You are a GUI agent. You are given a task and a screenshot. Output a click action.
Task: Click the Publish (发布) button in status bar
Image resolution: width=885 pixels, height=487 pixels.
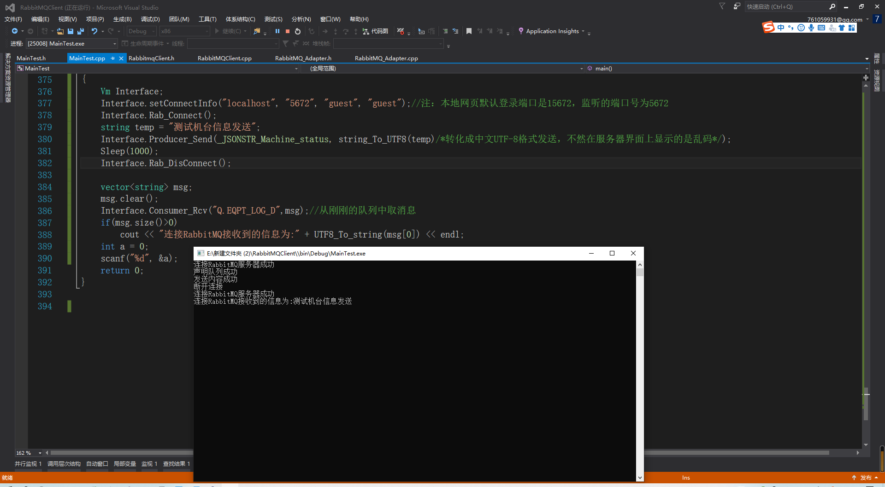coord(865,478)
